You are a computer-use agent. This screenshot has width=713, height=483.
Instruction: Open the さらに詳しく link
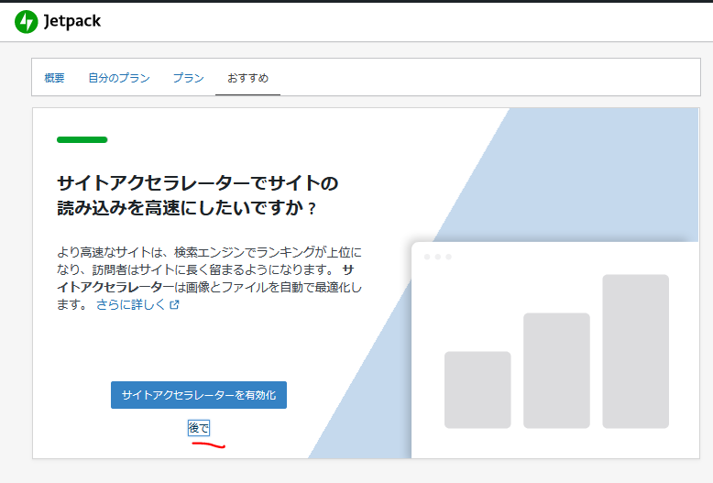click(131, 305)
